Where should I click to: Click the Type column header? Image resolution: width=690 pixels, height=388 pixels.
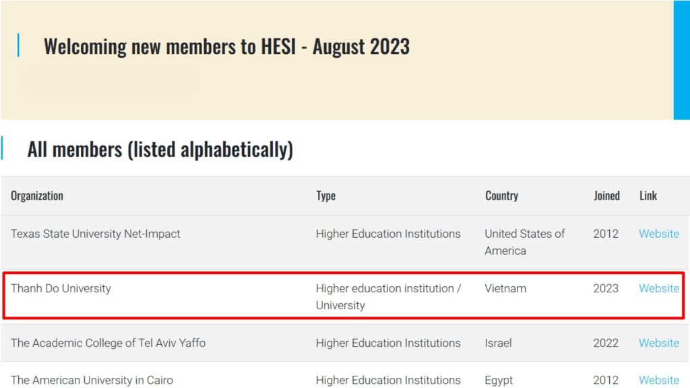click(x=325, y=196)
